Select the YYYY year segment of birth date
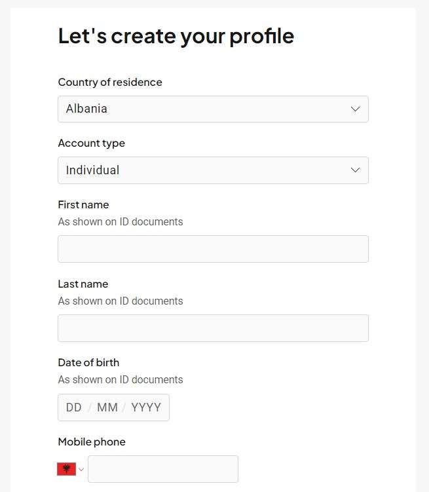 click(x=146, y=407)
